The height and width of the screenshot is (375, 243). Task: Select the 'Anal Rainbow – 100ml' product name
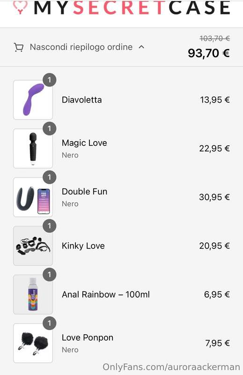pyautogui.click(x=106, y=294)
